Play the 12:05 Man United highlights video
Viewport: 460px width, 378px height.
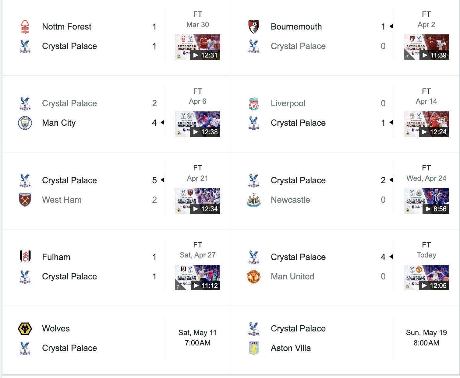(x=426, y=278)
